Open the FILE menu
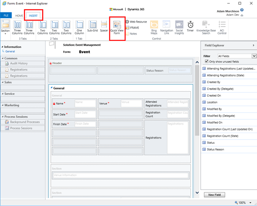The width and height of the screenshot is (257, 206). [6, 15]
